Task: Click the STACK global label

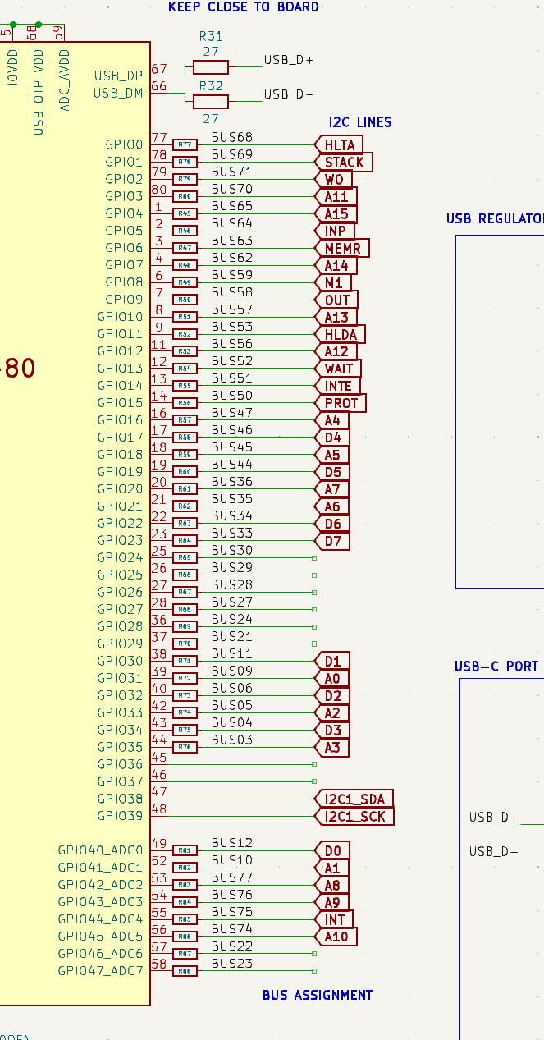Action: coord(344,163)
